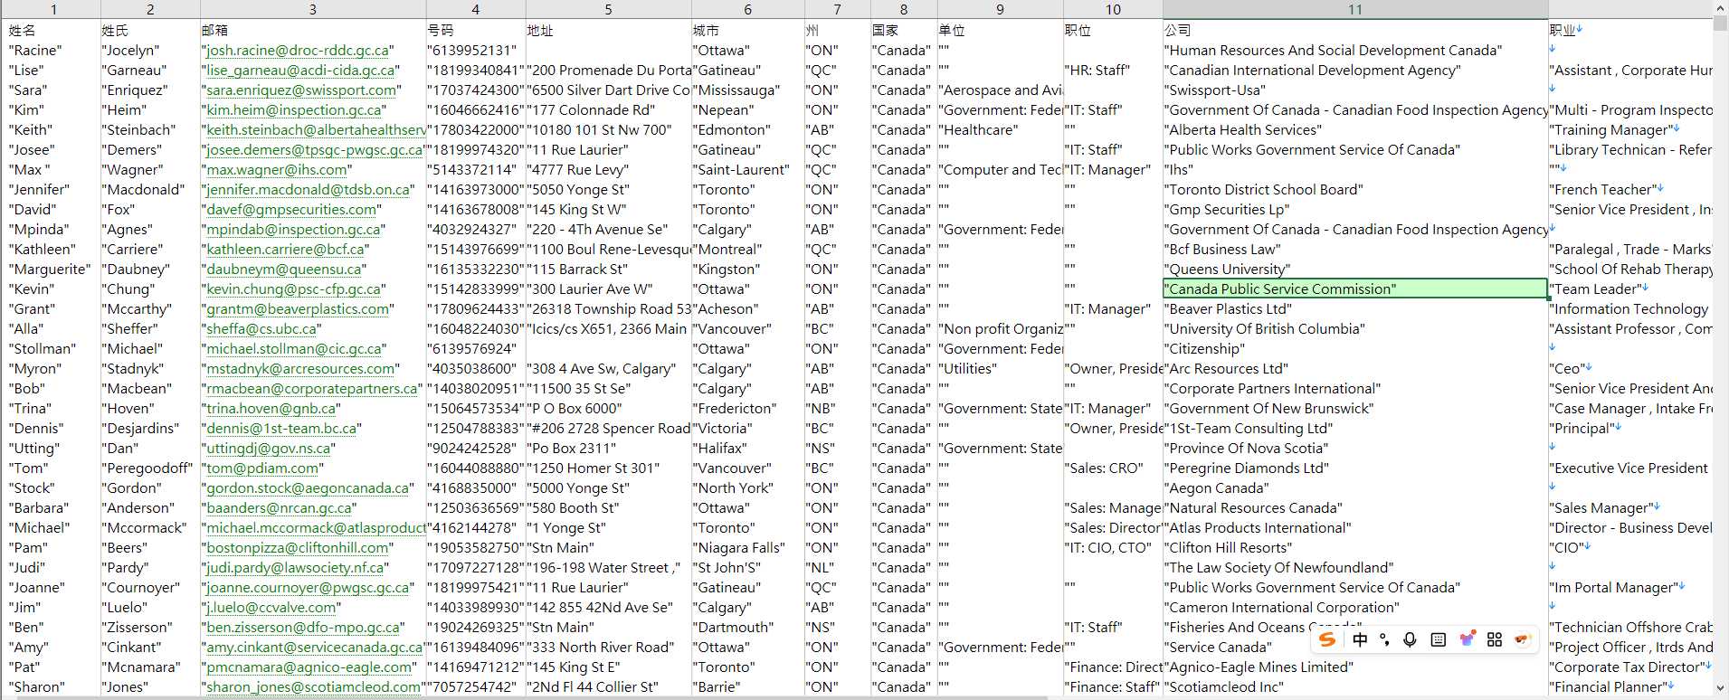1729x700 pixels.
Task: Select the "Saint-Laurent" city cell
Action: point(747,170)
